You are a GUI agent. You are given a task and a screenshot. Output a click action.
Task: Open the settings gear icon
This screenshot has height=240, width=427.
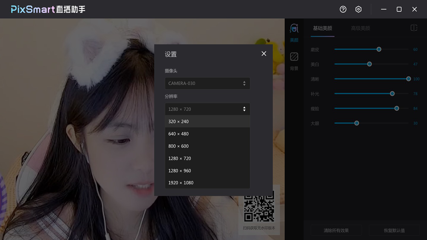(x=358, y=9)
